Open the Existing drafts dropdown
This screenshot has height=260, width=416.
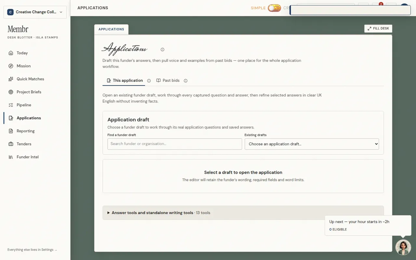[312, 144]
